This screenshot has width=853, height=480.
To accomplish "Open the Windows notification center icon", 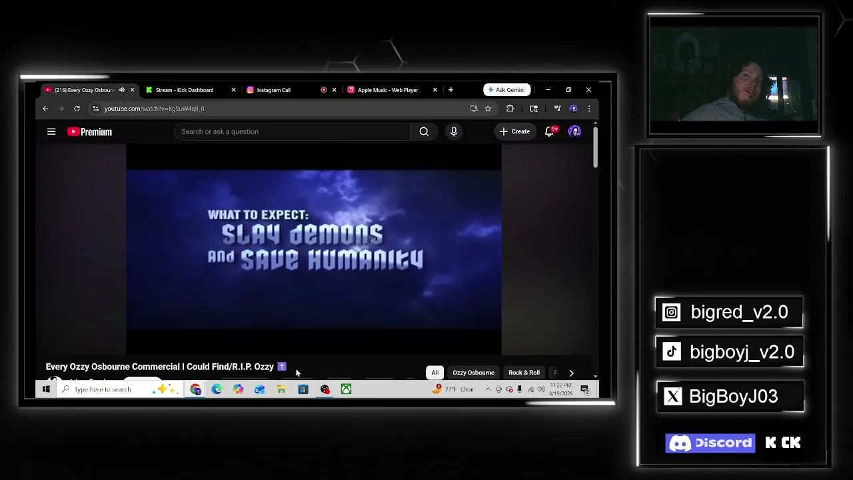I will (585, 389).
